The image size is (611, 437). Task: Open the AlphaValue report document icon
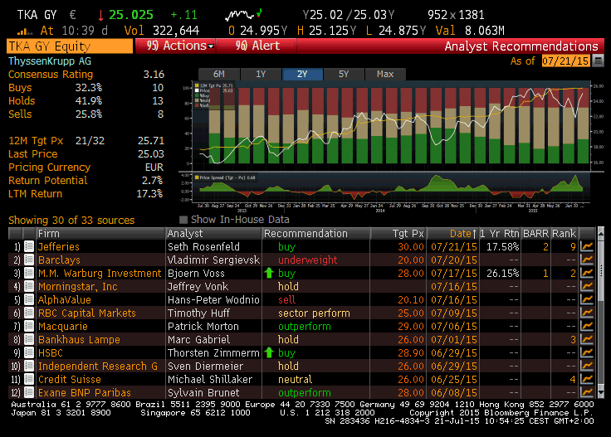coord(29,299)
